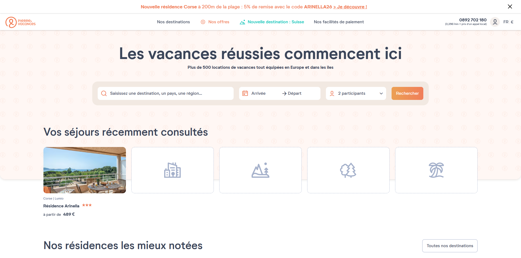Image resolution: width=521 pixels, height=258 pixels.
Task: Open the FR € language and currency selector
Action: click(x=508, y=22)
